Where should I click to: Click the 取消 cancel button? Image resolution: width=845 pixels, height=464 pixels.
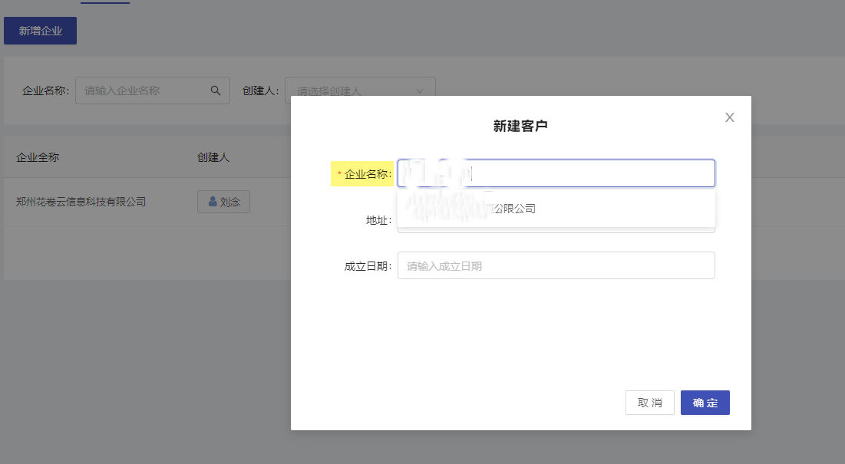[x=650, y=403]
